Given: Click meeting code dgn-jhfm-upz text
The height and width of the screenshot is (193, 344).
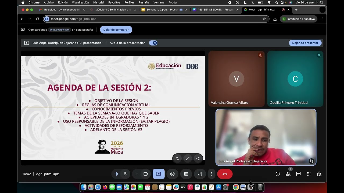Looking at the screenshot, I should 47,174.
